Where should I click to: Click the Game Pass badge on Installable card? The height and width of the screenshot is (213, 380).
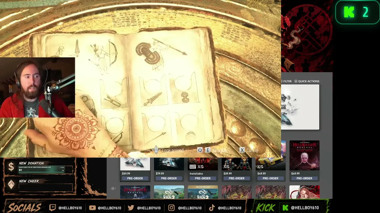[193, 167]
